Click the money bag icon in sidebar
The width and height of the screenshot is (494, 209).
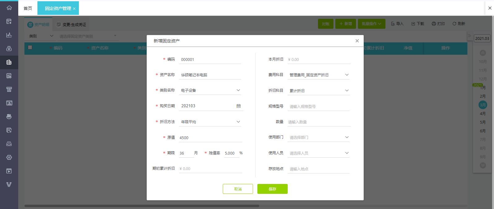9,49
